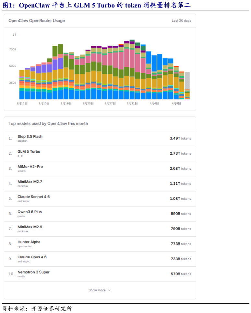Click the 750B y-axis label
251x313 pixels.
[x=13, y=49]
